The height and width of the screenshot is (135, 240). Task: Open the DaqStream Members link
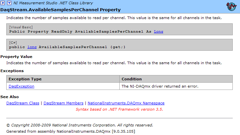point(63,103)
